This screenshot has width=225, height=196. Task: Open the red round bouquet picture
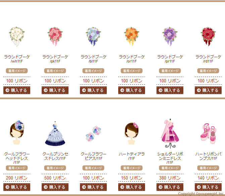(208, 36)
